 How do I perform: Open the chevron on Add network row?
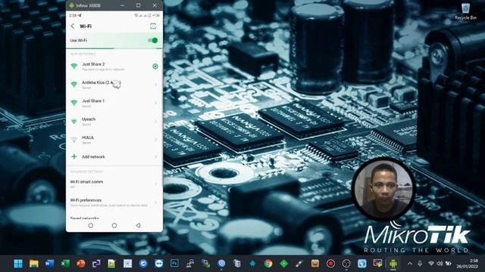(x=155, y=156)
